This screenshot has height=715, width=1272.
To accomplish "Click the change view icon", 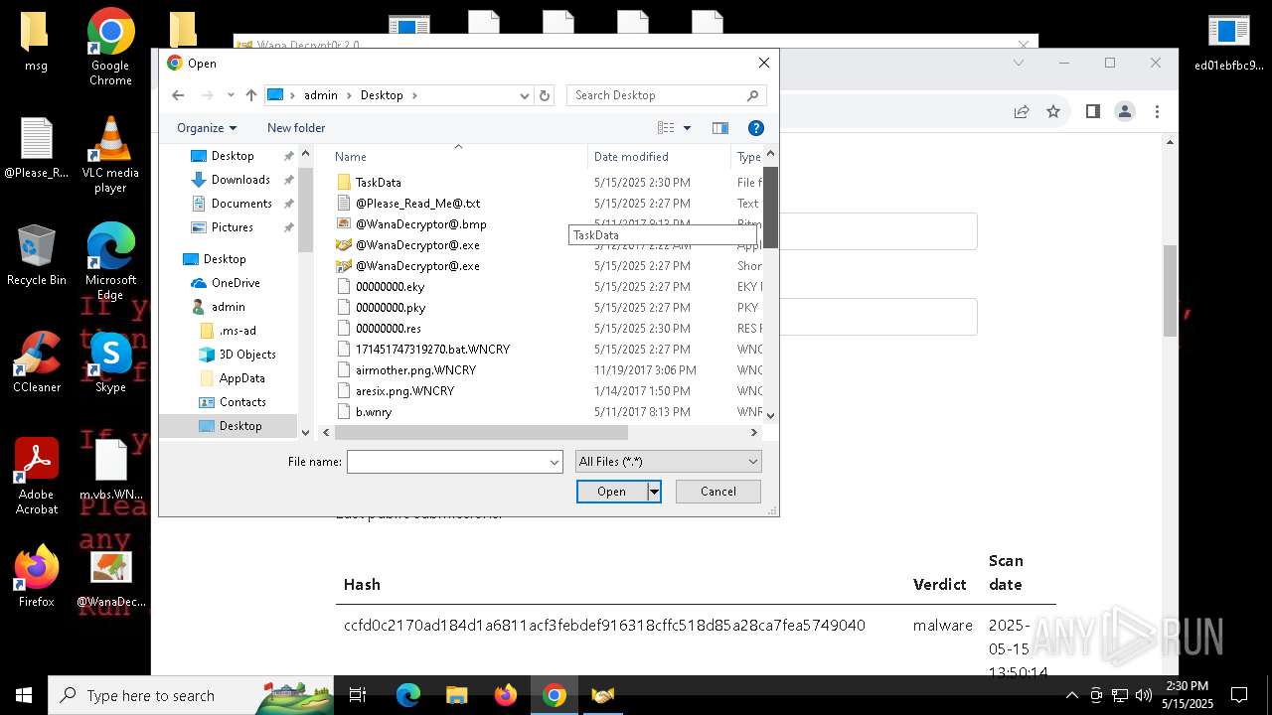I will coord(666,128).
